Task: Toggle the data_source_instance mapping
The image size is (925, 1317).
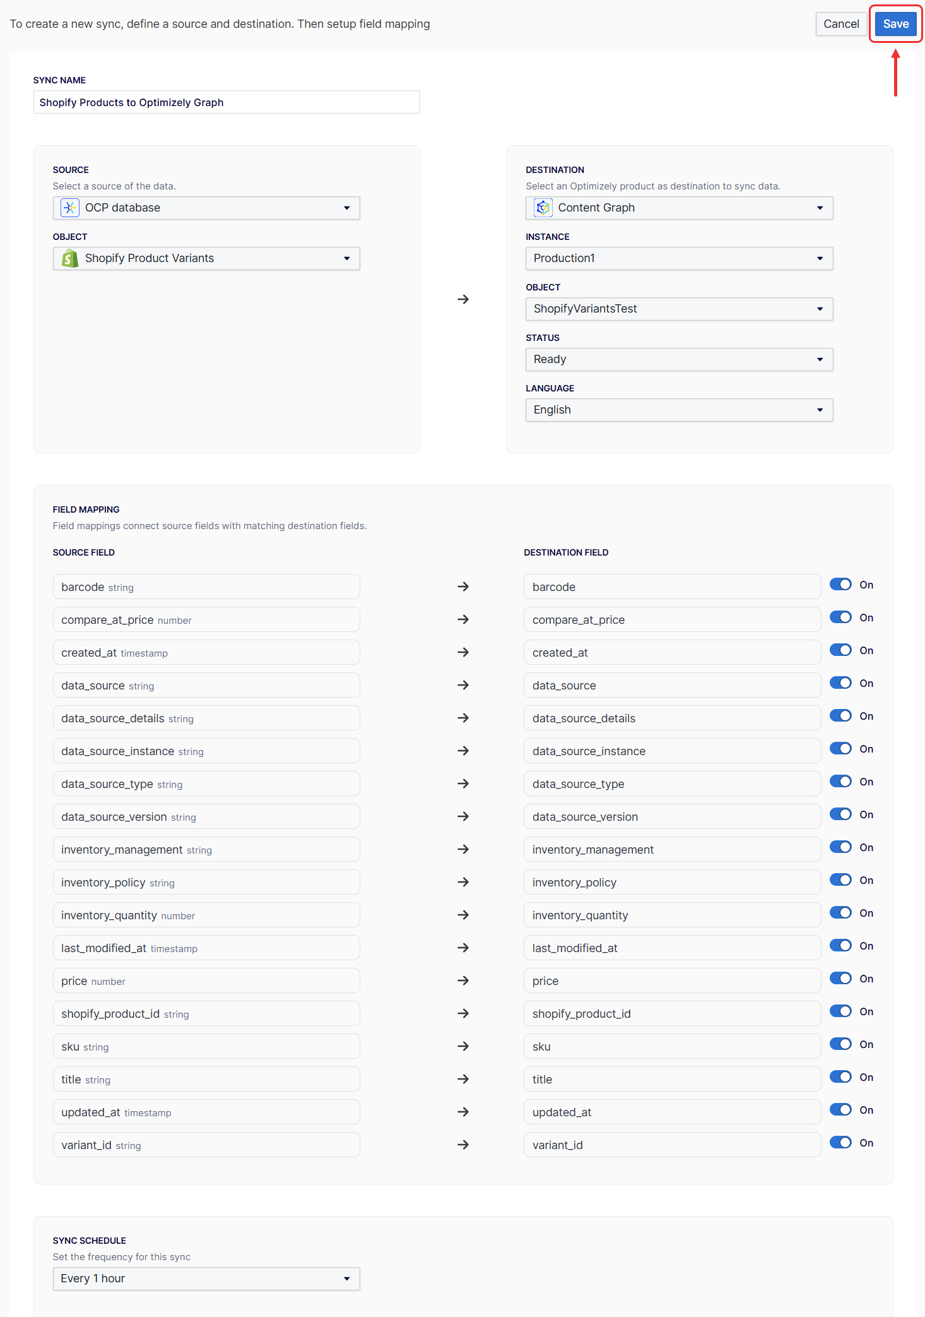Action: (x=840, y=749)
